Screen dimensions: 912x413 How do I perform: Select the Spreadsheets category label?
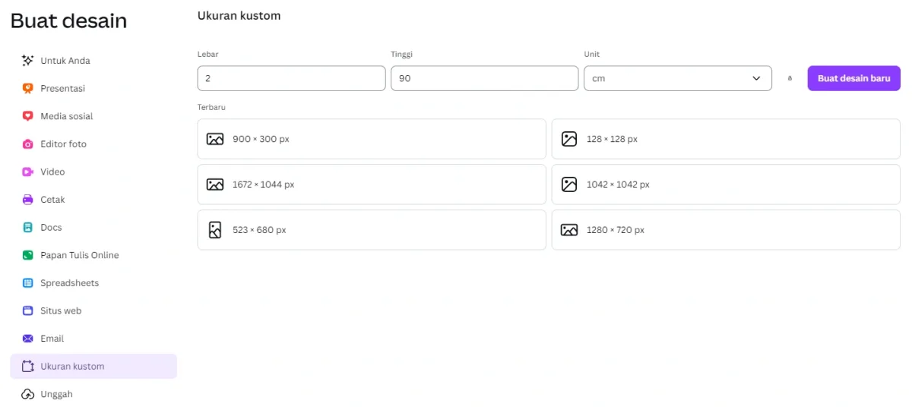point(70,283)
